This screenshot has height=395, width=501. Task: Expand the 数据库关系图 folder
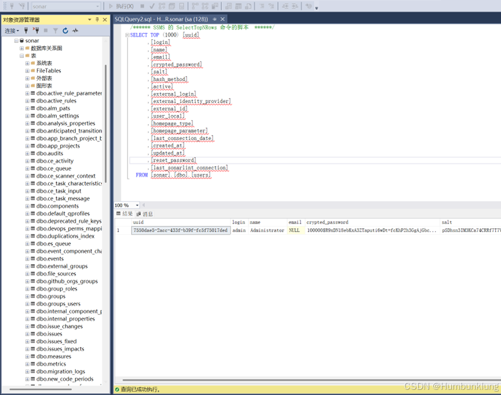click(22, 48)
